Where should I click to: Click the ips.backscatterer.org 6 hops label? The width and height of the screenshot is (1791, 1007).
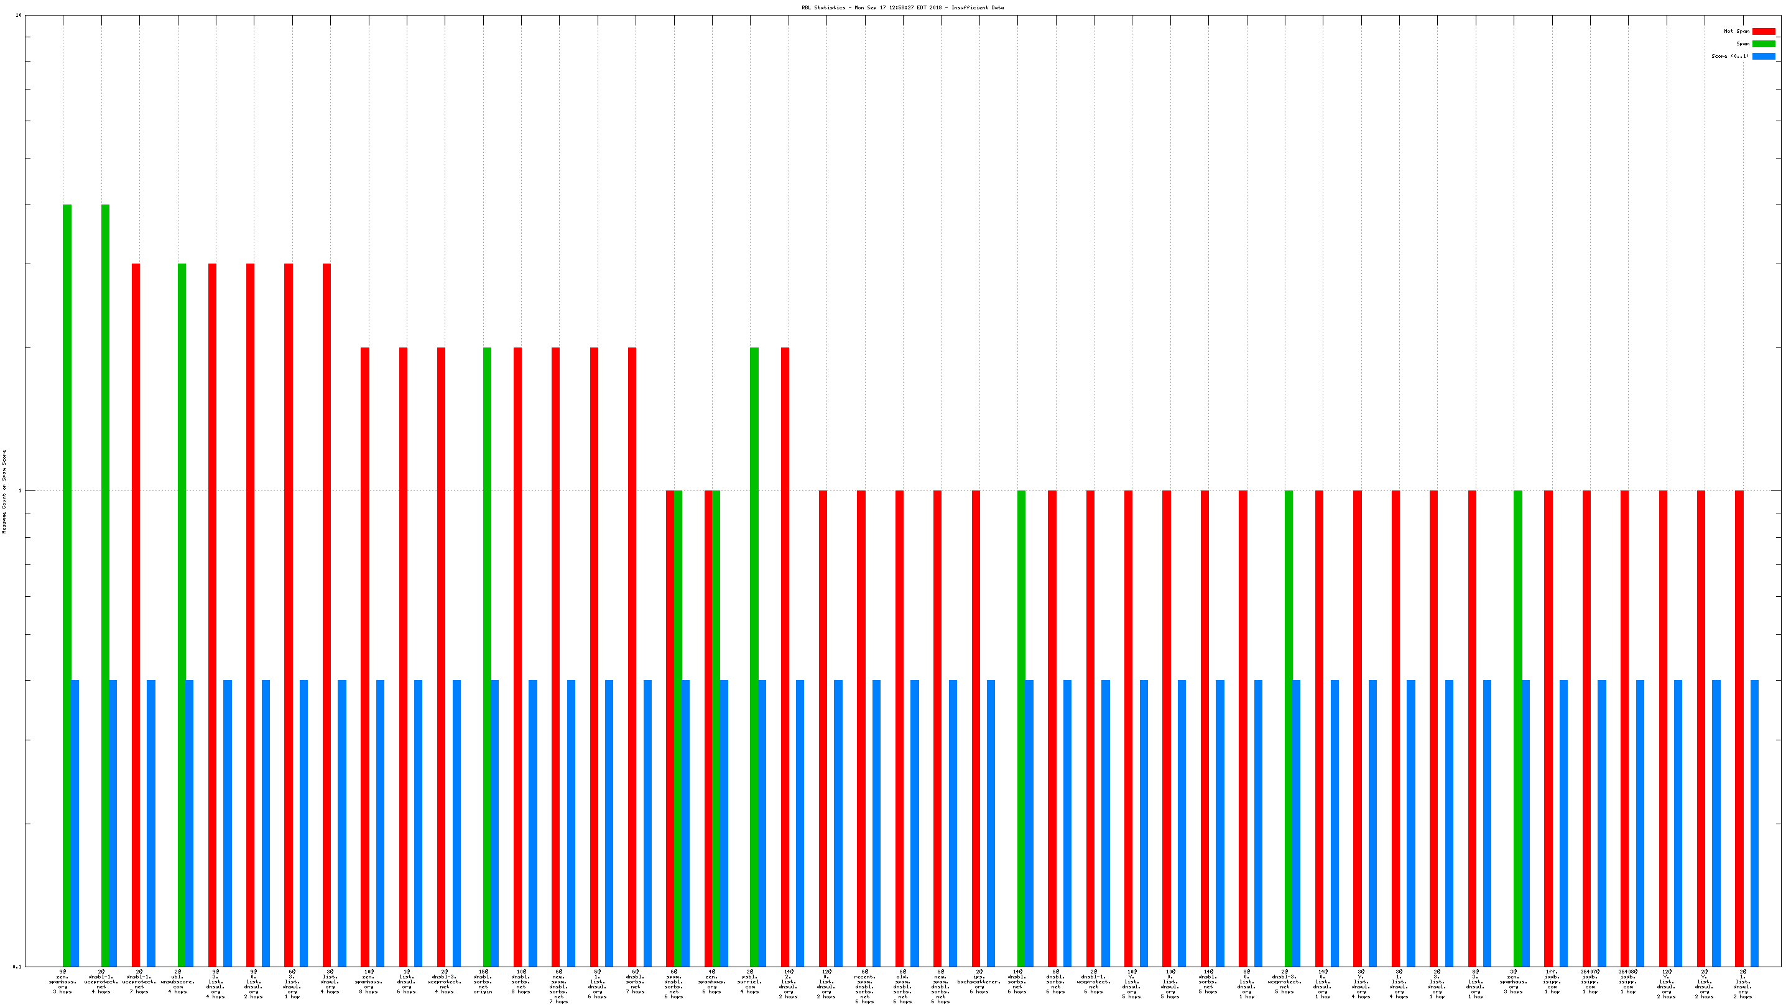coord(979,982)
